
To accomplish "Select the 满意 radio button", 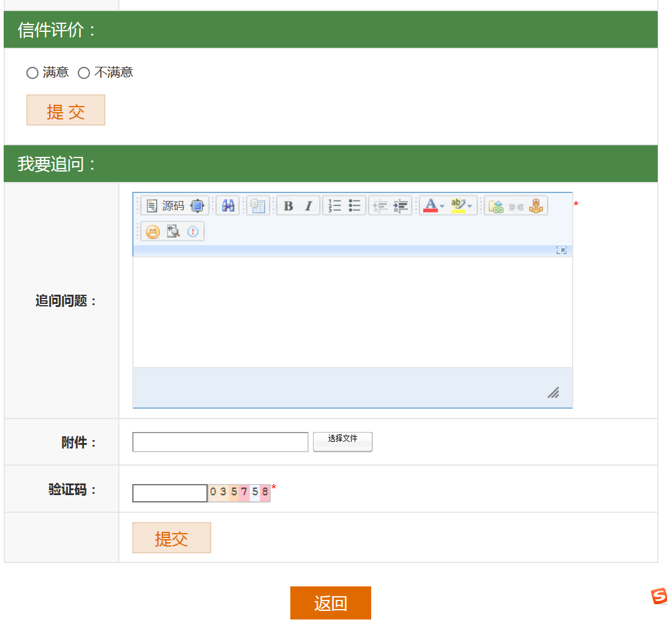I will coord(32,73).
